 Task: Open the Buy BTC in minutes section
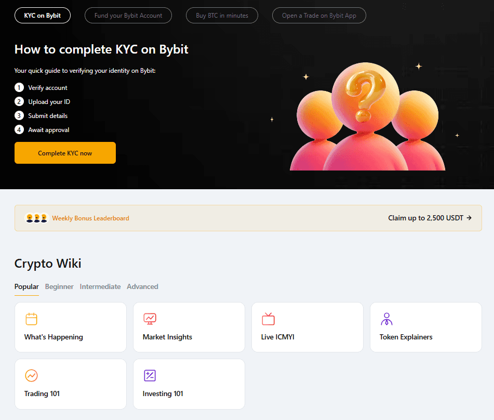[222, 15]
